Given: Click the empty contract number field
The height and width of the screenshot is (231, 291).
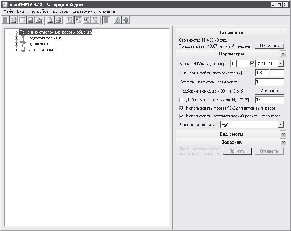Looking at the screenshot, I should [x=243, y=63].
